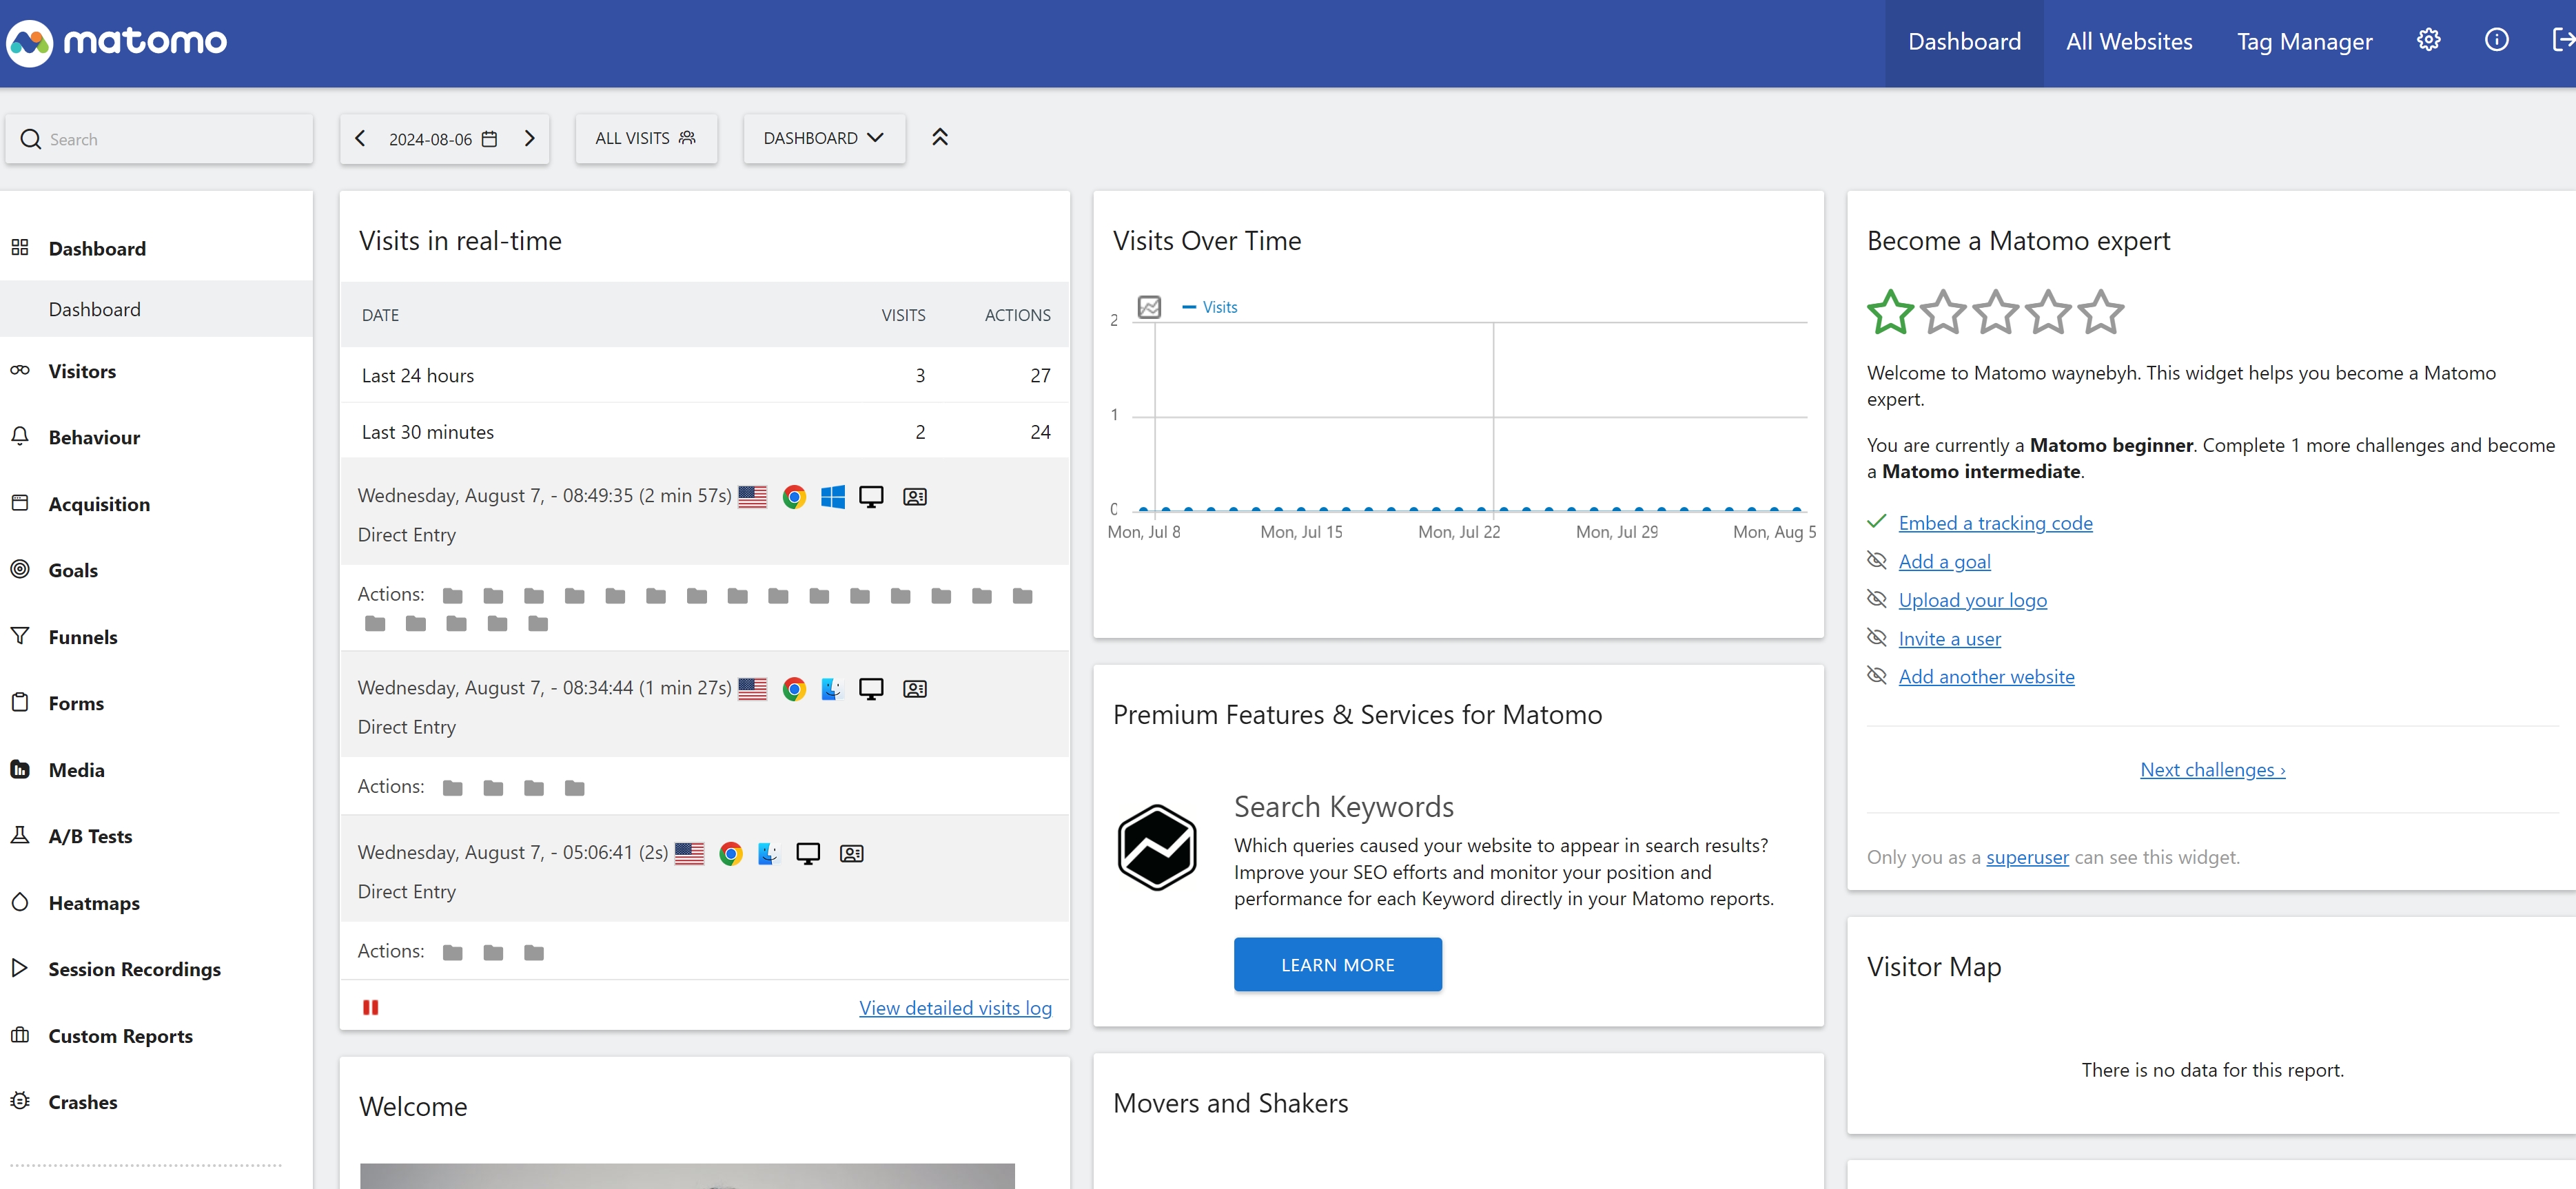Go to next date period arrow
Image resolution: width=2576 pixels, height=1189 pixels.
click(530, 139)
